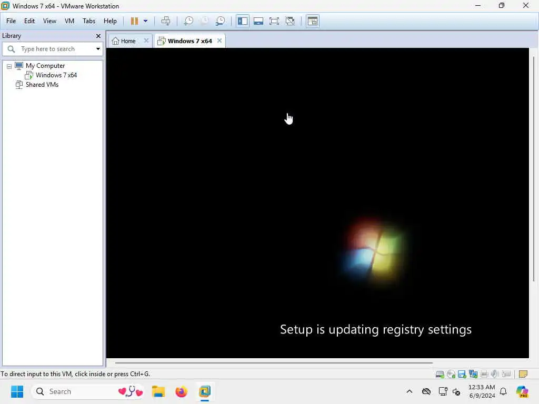
Task: Open the File menu
Action: coord(11,21)
